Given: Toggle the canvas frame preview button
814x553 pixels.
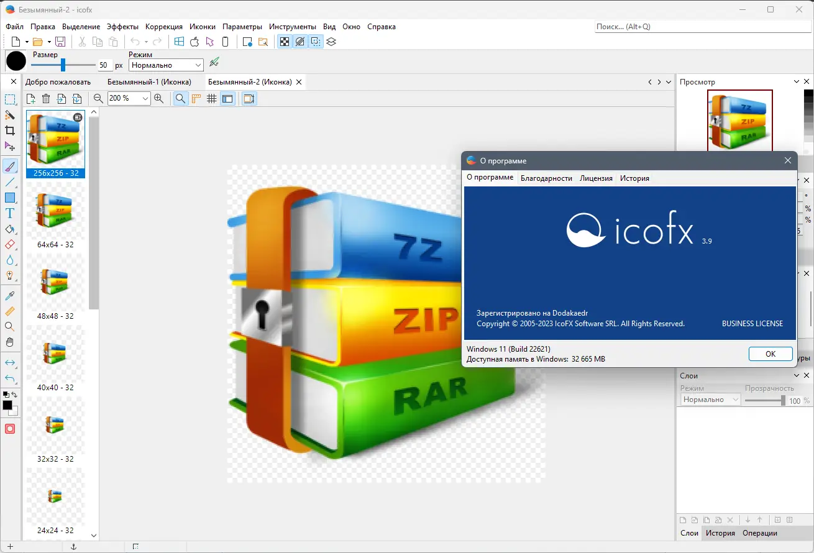Looking at the screenshot, I should pos(249,98).
